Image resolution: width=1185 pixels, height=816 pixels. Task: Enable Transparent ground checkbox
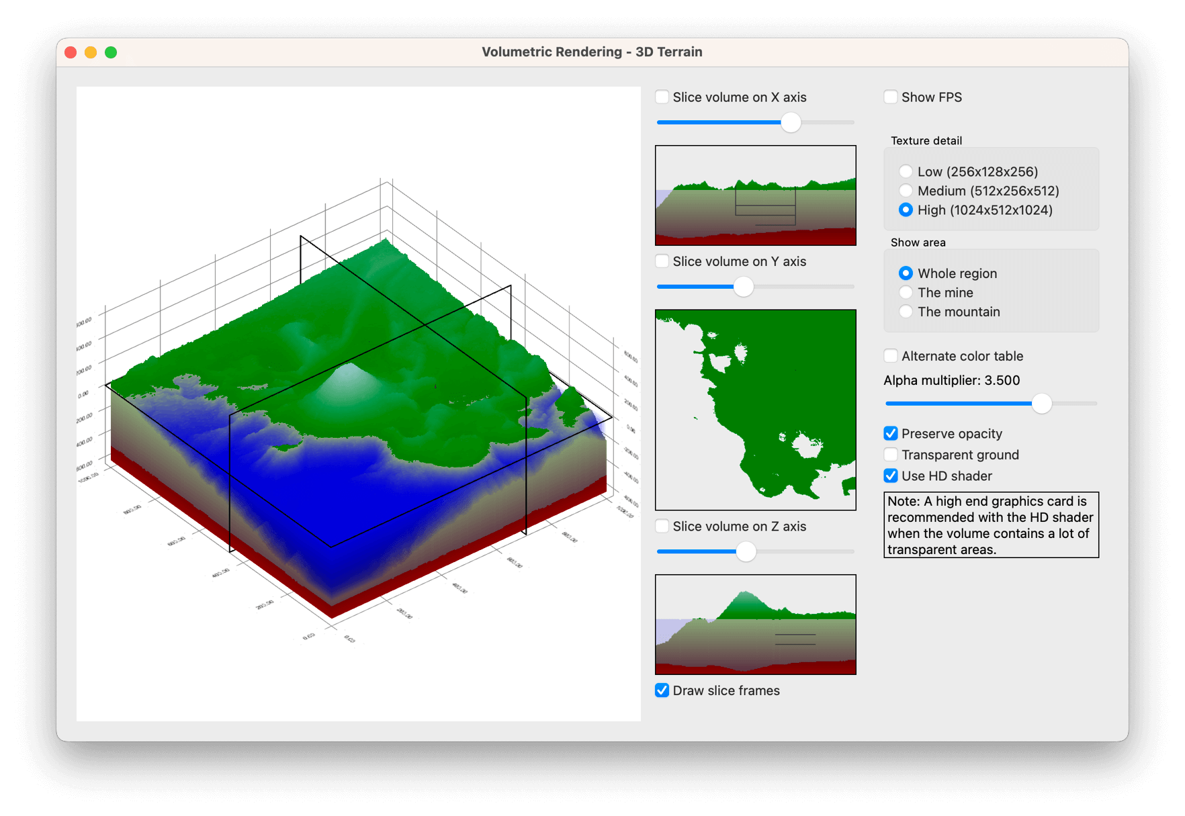point(891,455)
